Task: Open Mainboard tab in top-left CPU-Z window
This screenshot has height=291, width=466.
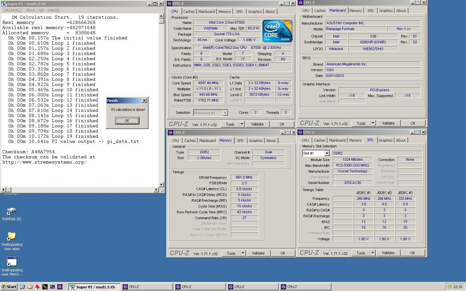Action: (x=206, y=12)
